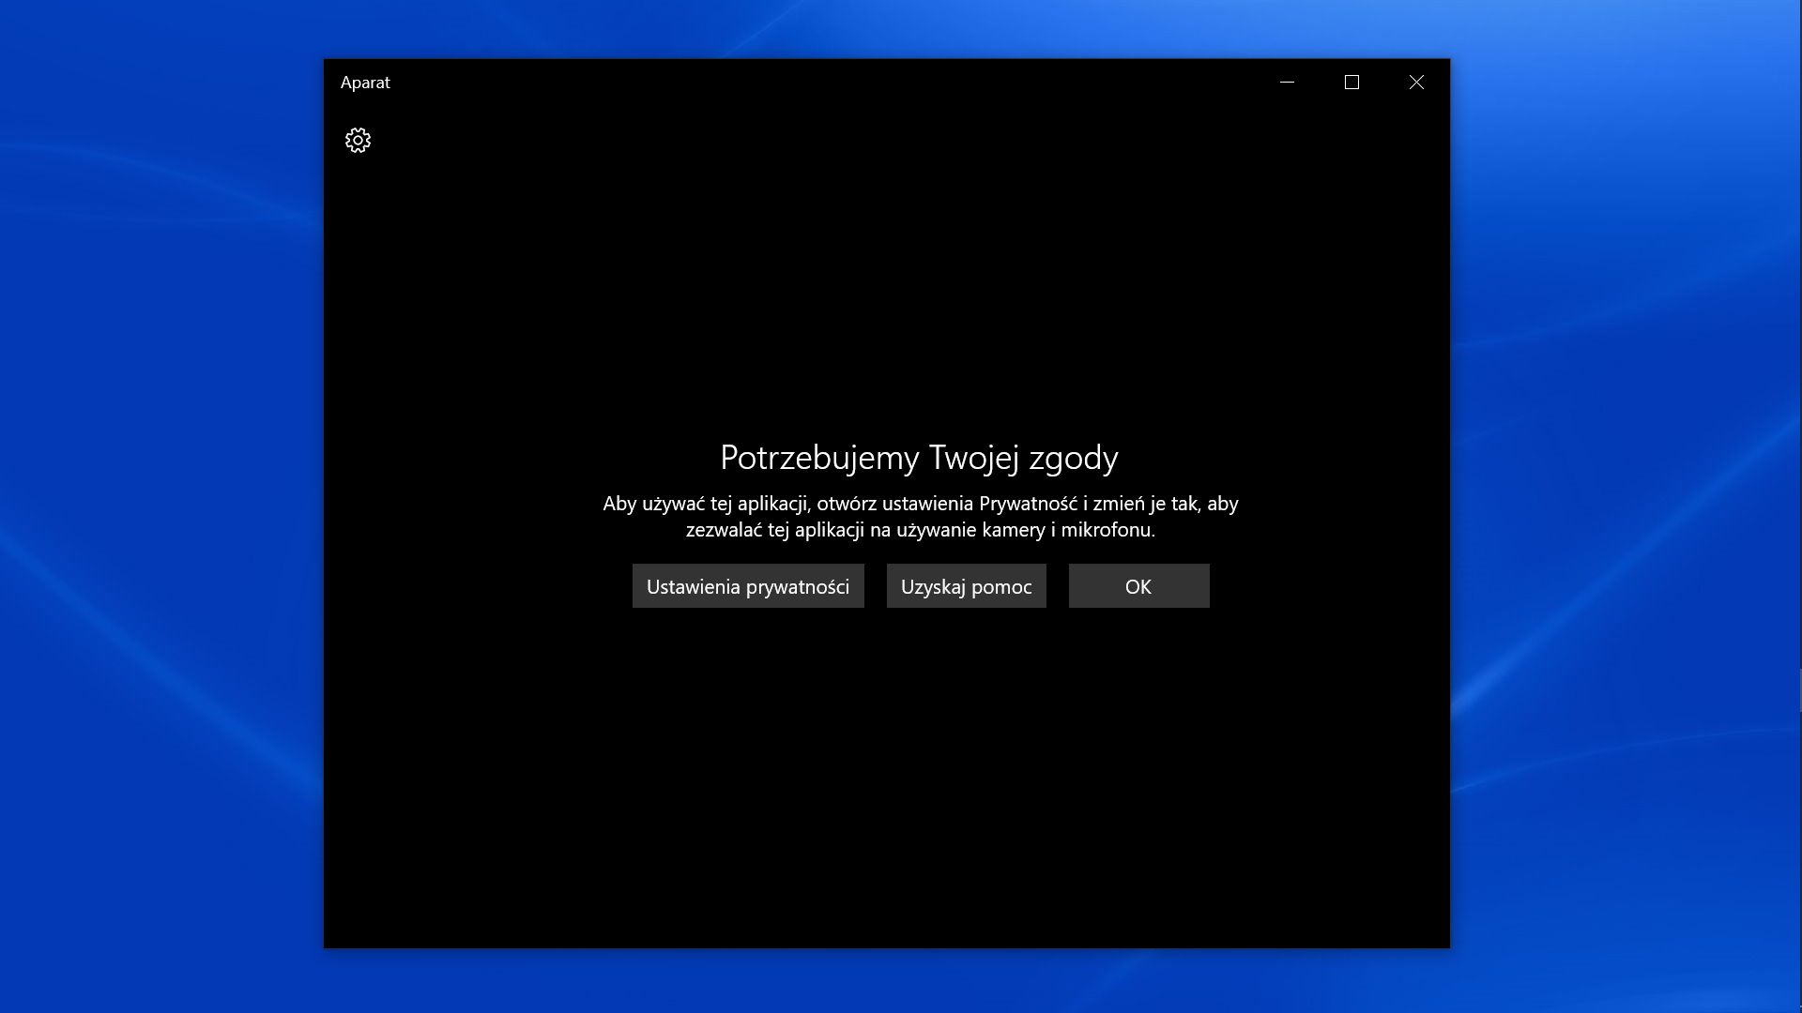Click the first line of consent message
Viewport: 1802px width, 1013px height.
[920, 504]
